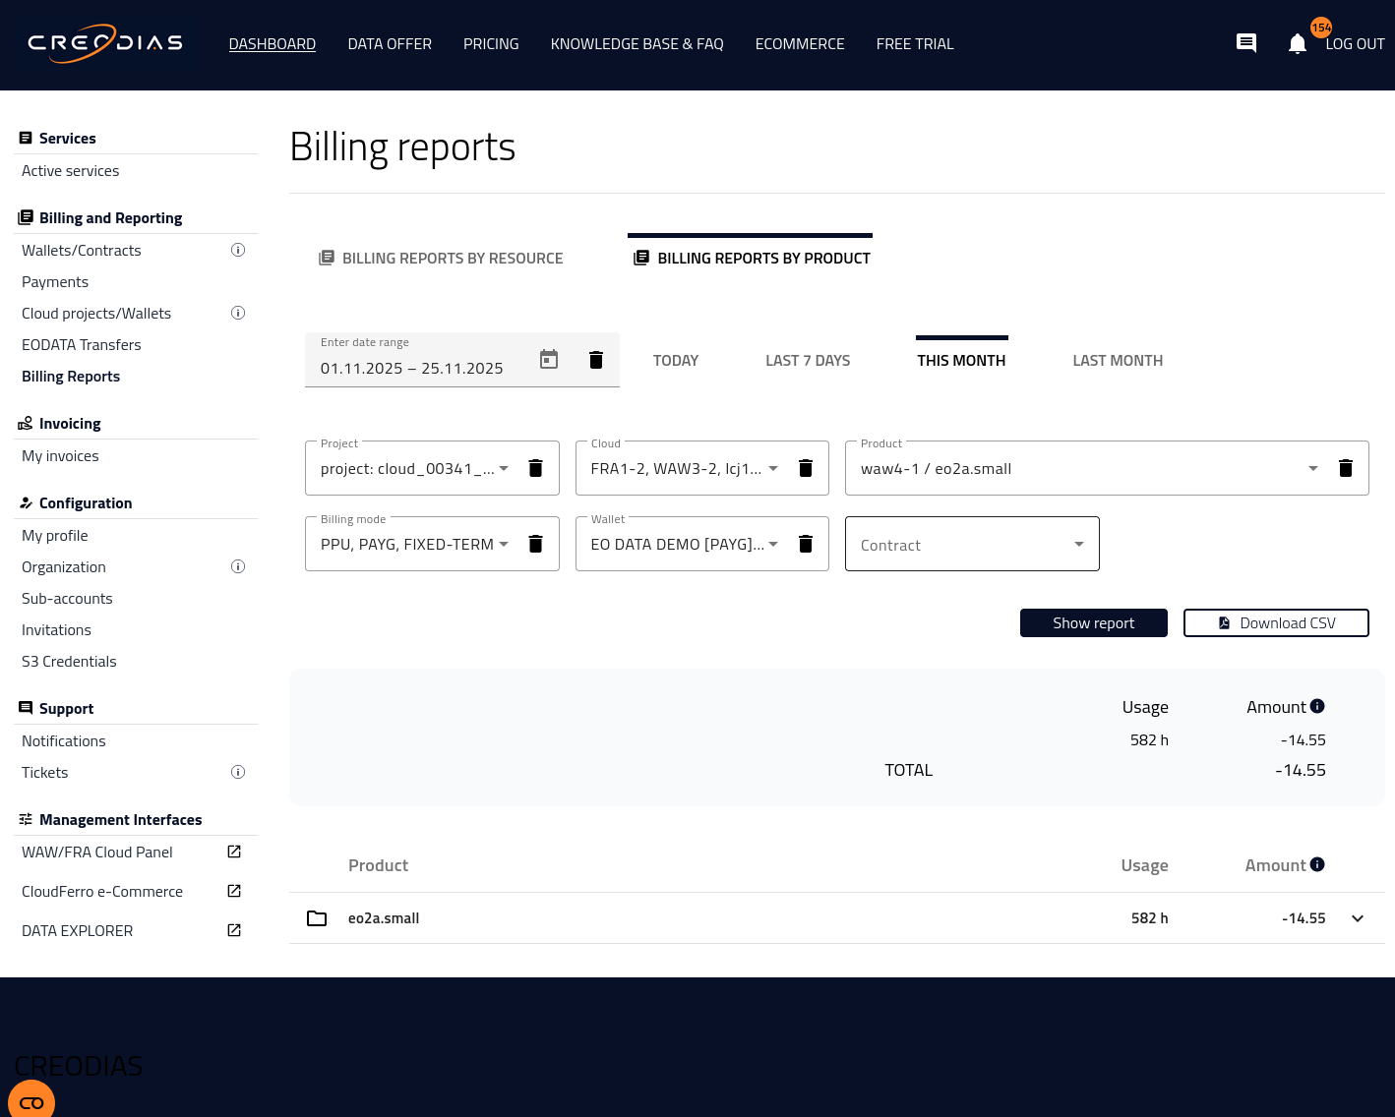Open the chat messages icon in header
This screenshot has height=1117, width=1395.
coord(1246,43)
